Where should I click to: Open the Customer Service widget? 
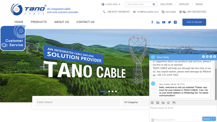tap(13, 38)
